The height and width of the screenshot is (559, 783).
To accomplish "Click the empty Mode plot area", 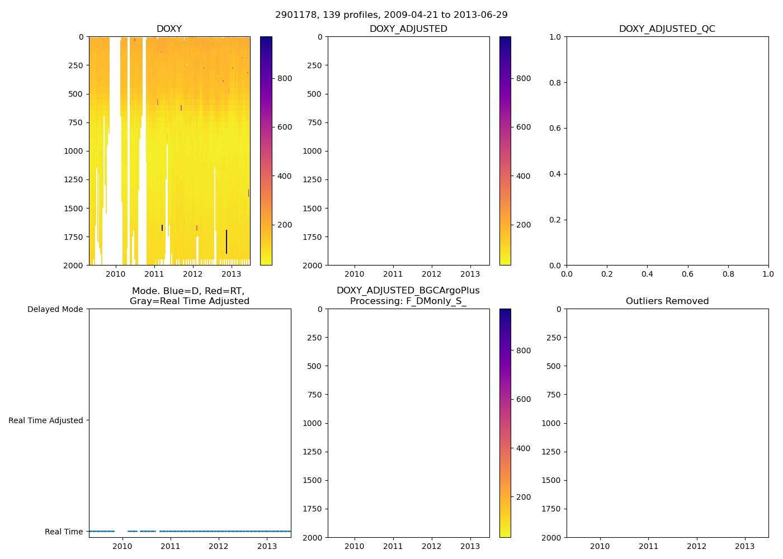I will click(x=190, y=419).
